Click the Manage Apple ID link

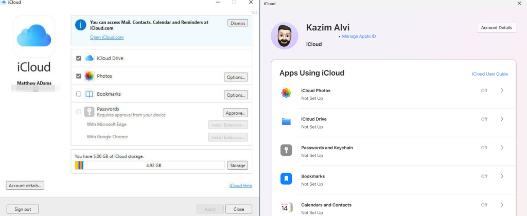359,37
